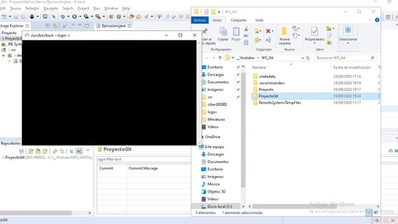Select the Ejecucion.java editor tab

click(x=113, y=26)
